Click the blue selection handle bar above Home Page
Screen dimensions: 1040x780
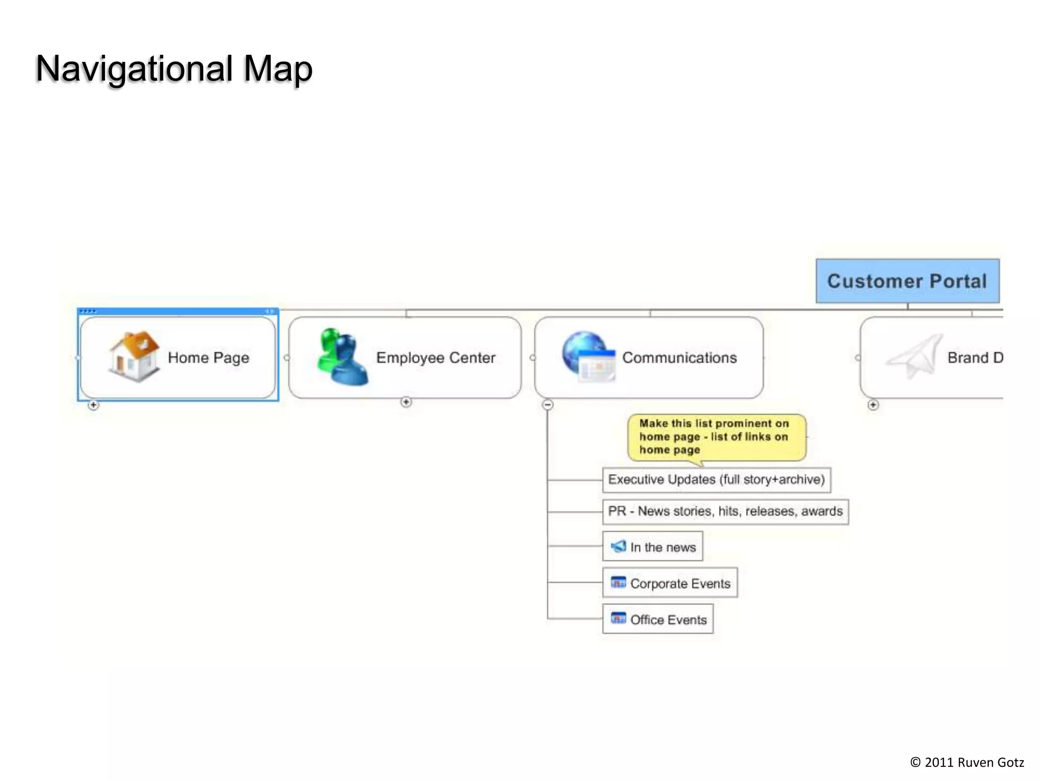178,311
